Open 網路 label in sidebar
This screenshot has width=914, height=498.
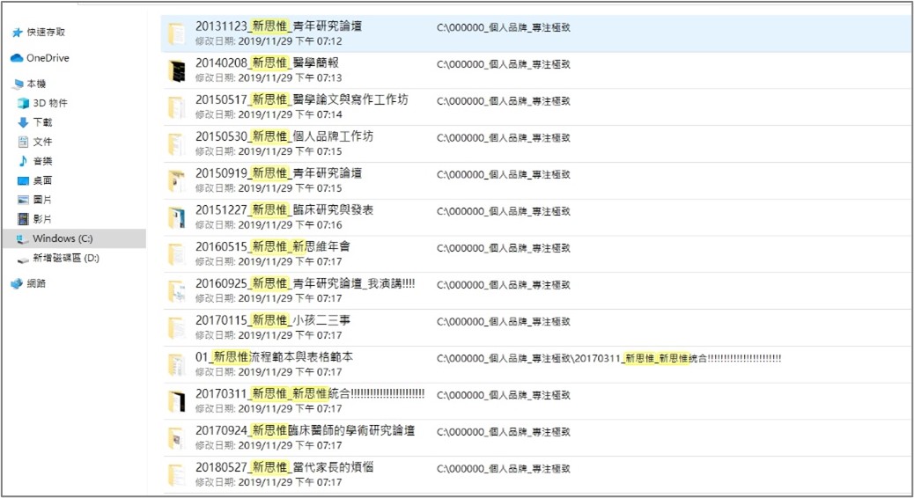[36, 283]
